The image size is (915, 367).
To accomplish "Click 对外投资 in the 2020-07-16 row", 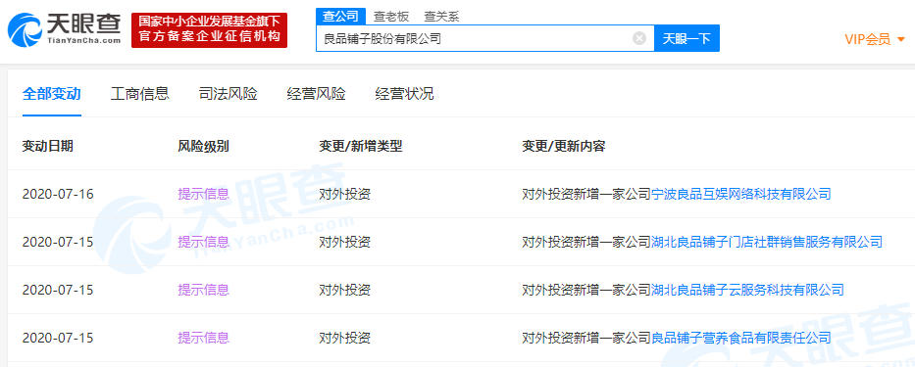I will pos(344,194).
